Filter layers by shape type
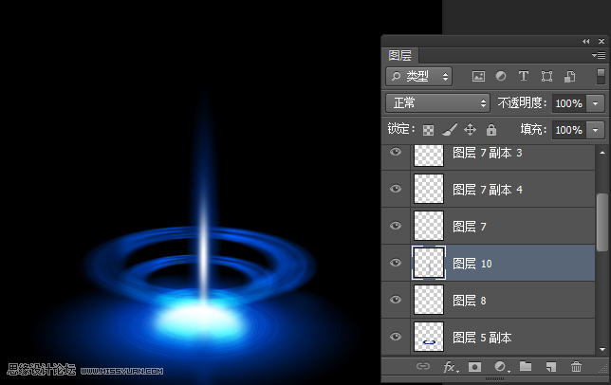This screenshot has height=385, width=611. click(x=546, y=76)
